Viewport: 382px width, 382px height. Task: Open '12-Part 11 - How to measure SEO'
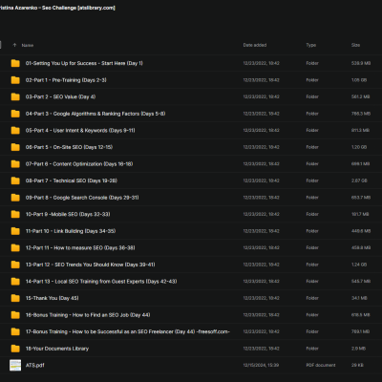pyautogui.click(x=80, y=248)
